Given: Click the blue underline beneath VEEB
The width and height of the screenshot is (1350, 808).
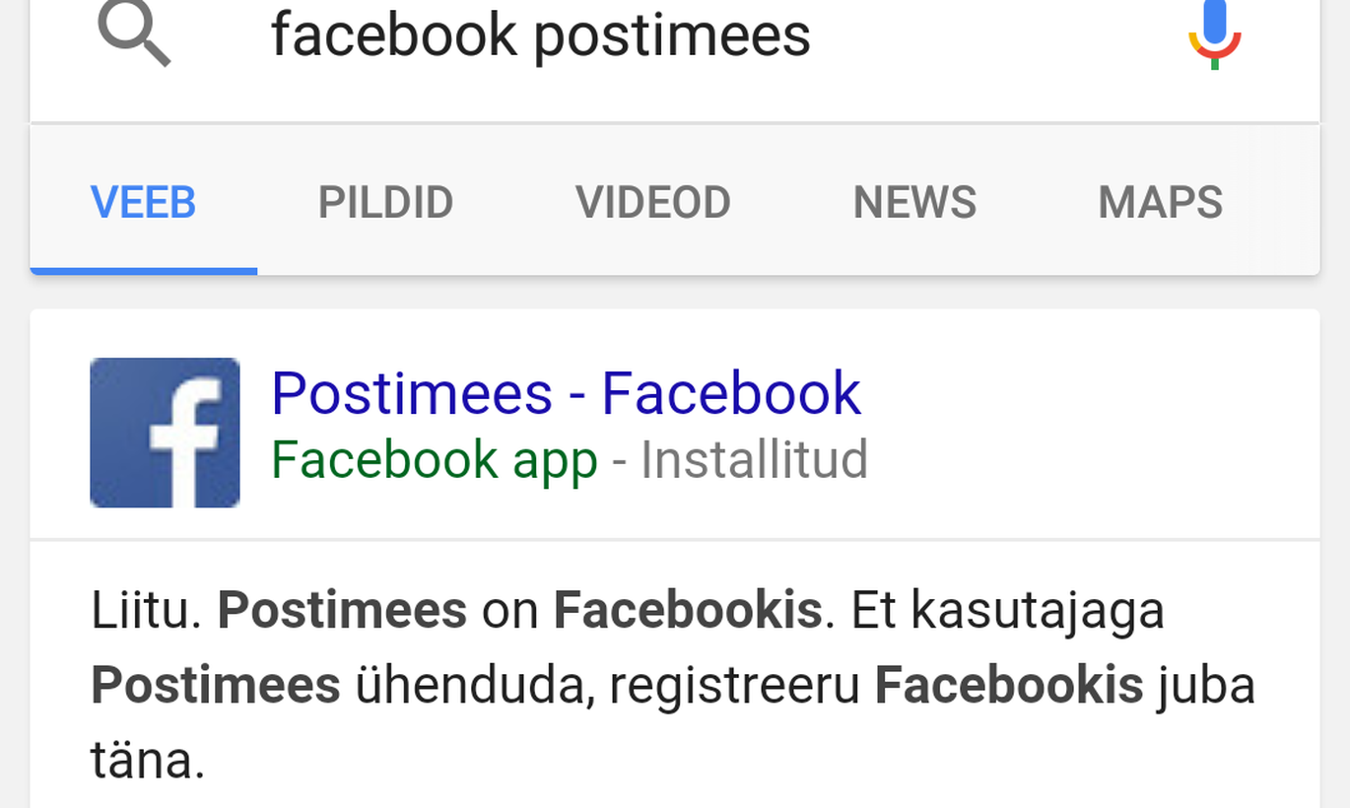Looking at the screenshot, I should coord(144,271).
